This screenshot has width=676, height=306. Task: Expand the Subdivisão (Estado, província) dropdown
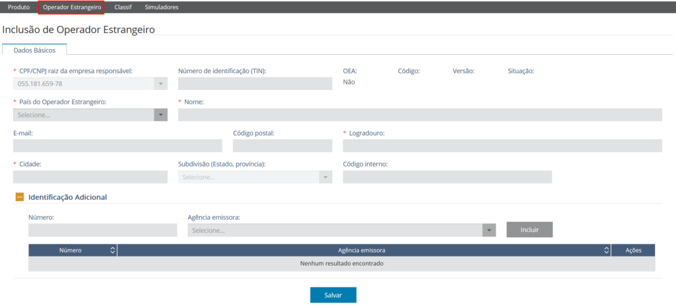click(x=324, y=177)
